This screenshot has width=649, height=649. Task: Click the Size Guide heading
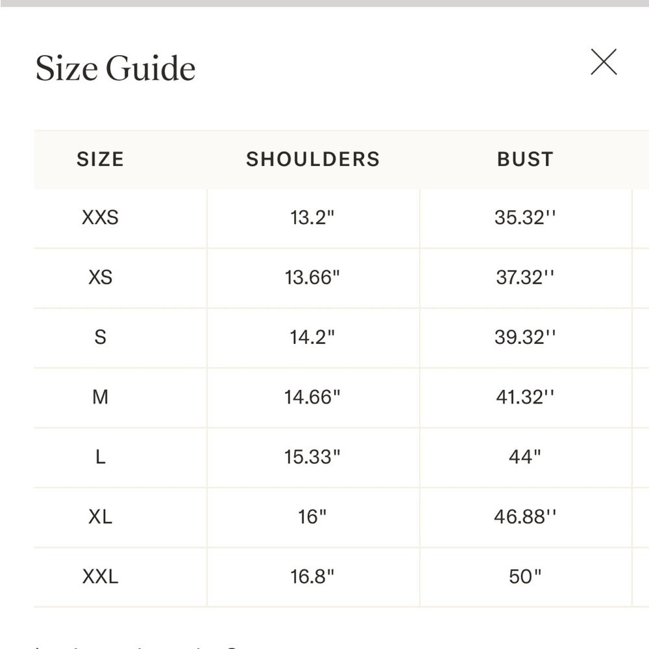click(x=116, y=68)
